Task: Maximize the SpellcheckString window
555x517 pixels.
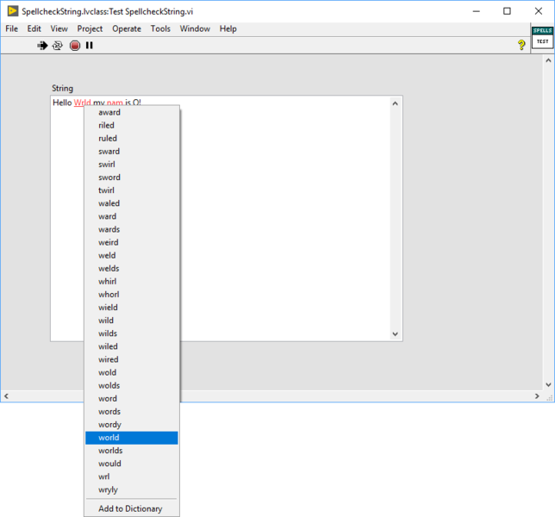Action: click(x=507, y=11)
